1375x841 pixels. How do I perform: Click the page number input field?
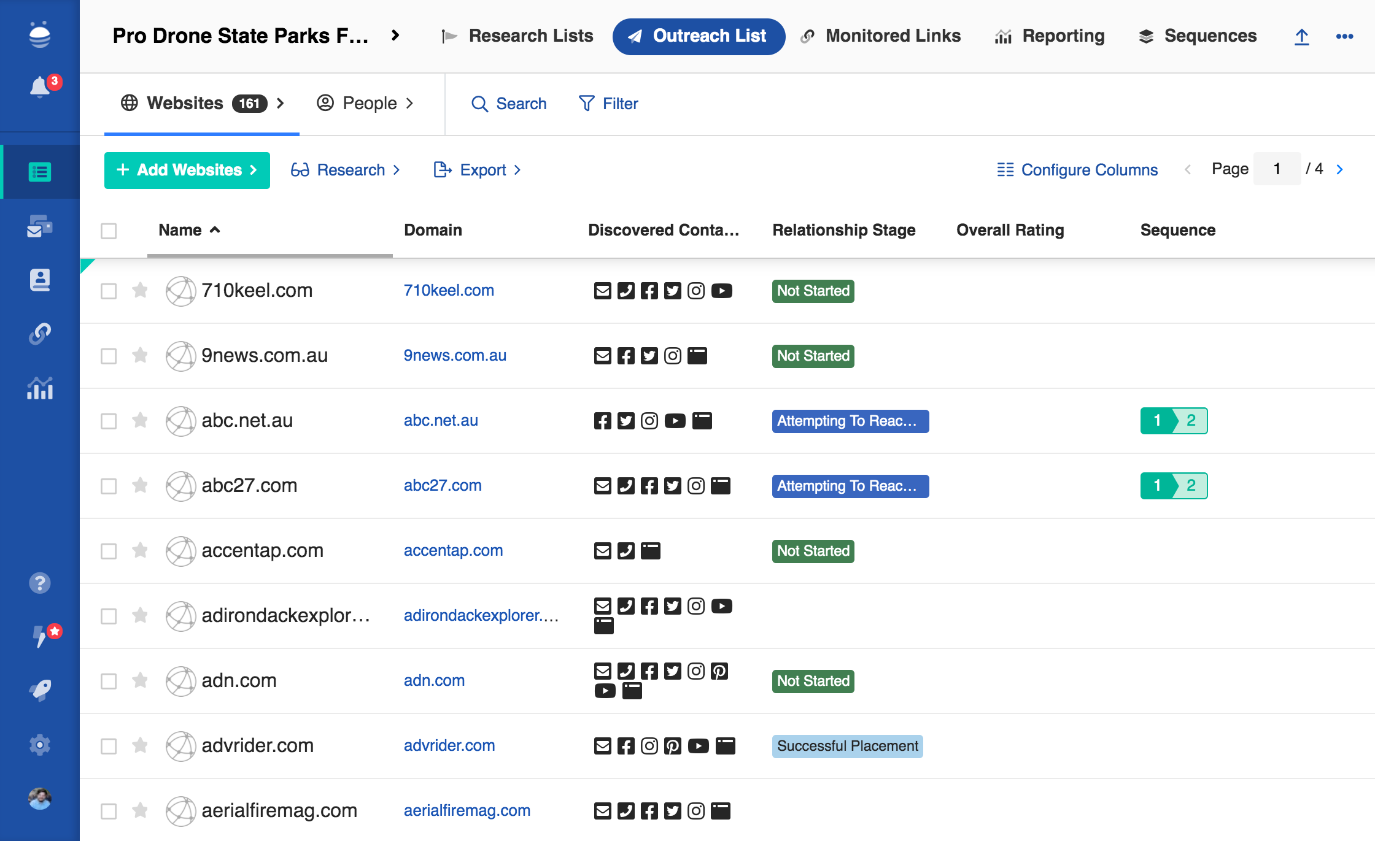1277,169
